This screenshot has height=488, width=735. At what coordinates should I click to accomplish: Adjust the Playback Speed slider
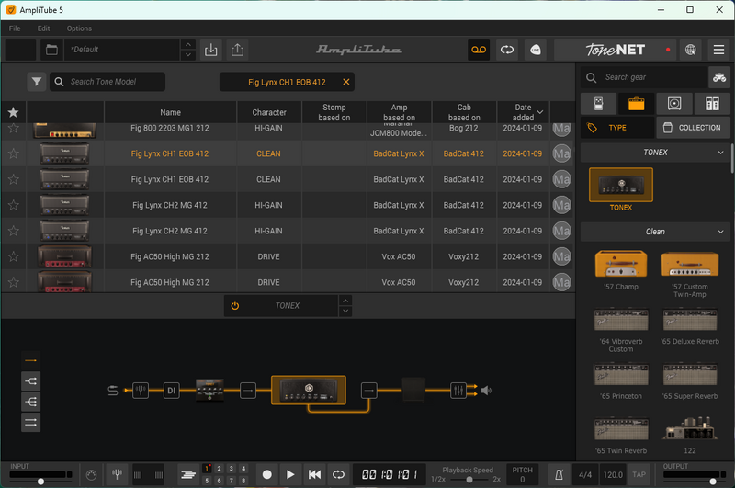[x=469, y=480]
